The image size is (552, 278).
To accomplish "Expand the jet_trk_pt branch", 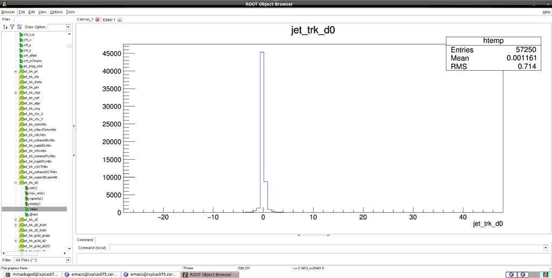I will click(16, 72).
